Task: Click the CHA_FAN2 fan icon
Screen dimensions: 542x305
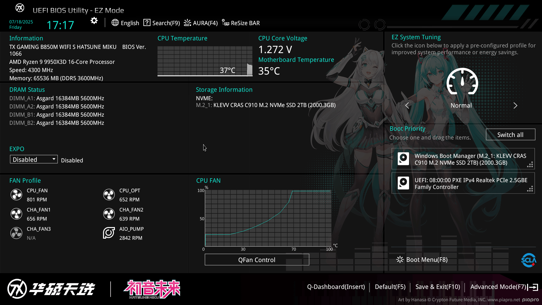Action: coord(109,214)
